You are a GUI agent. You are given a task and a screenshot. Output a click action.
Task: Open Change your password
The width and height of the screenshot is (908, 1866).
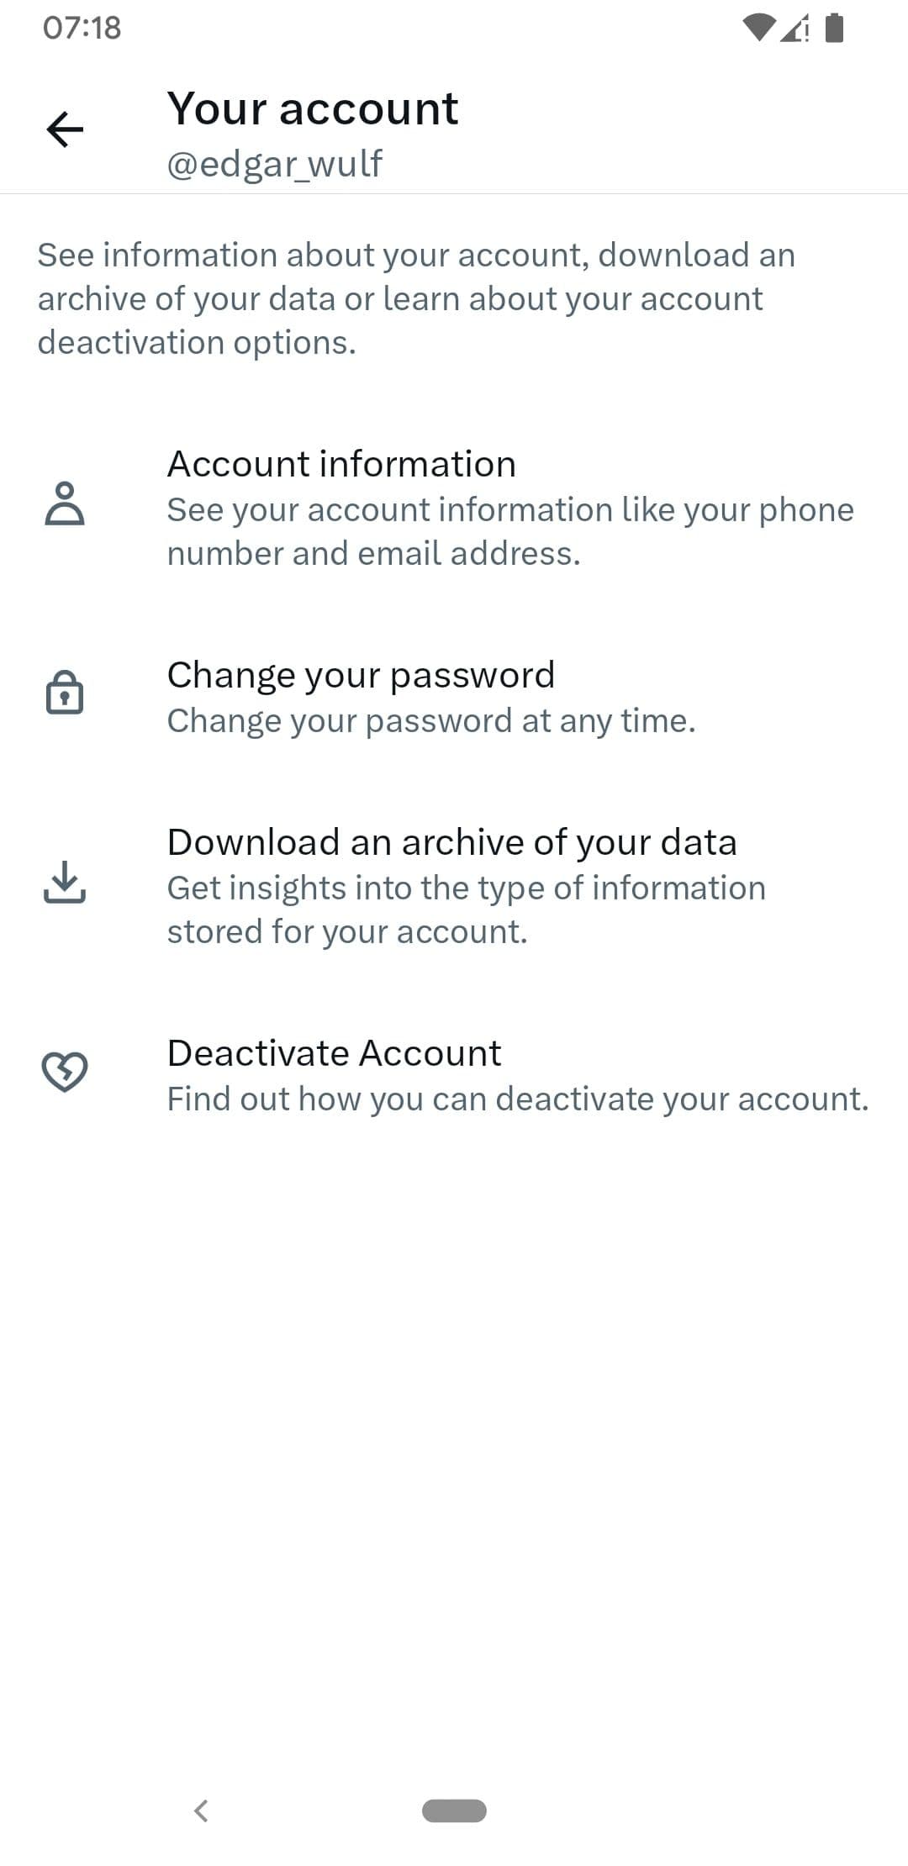[x=361, y=675]
